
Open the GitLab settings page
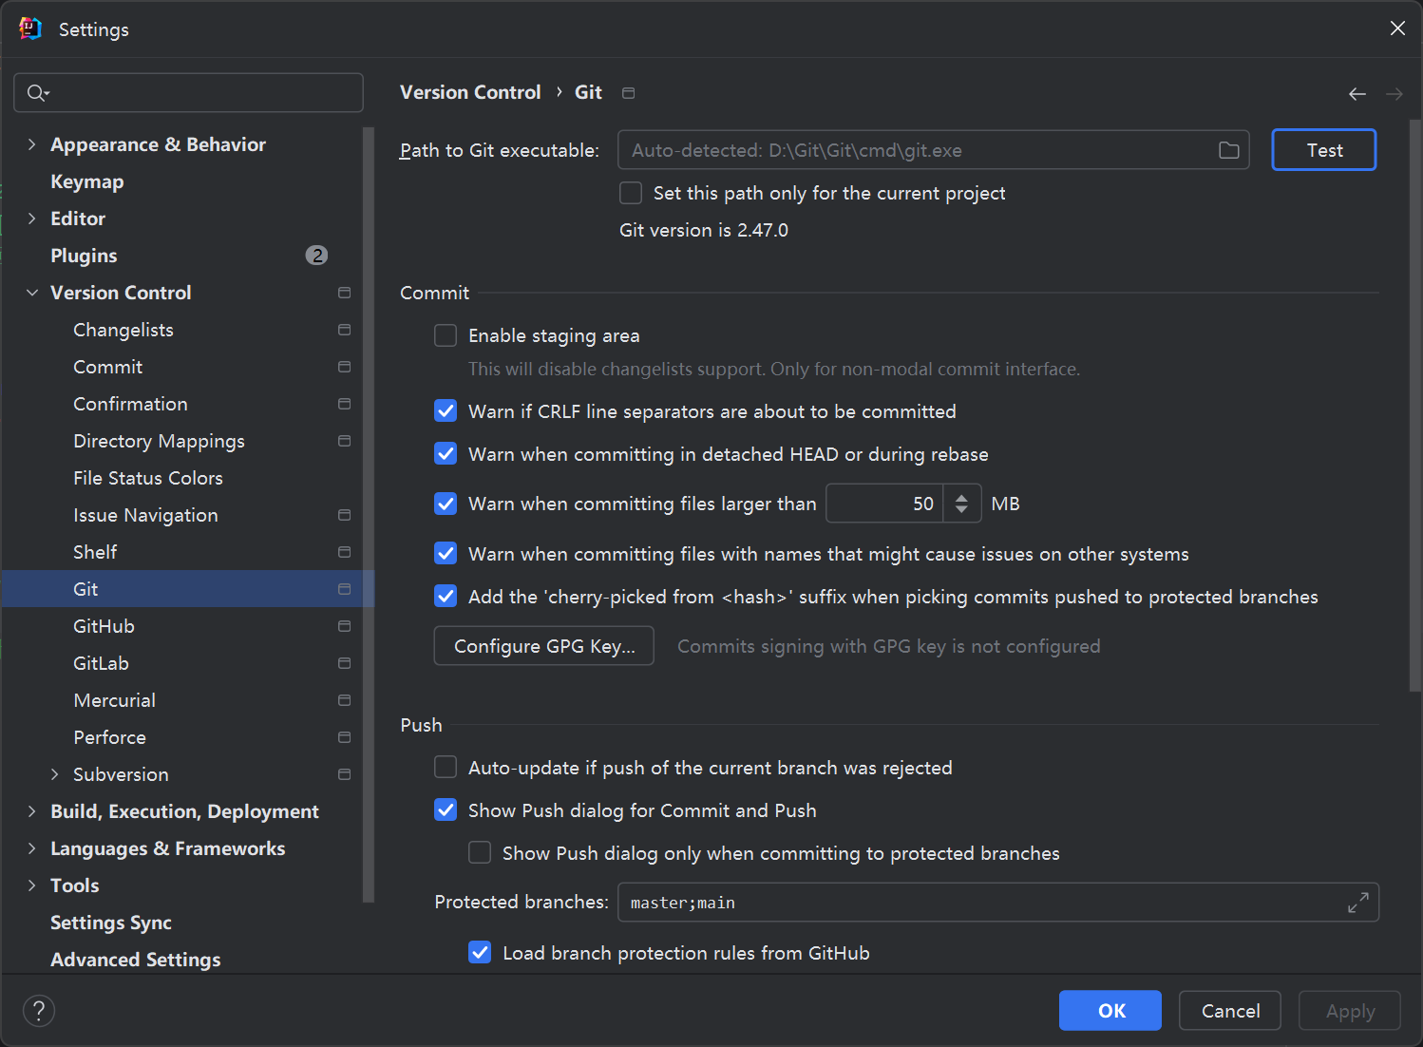(101, 663)
